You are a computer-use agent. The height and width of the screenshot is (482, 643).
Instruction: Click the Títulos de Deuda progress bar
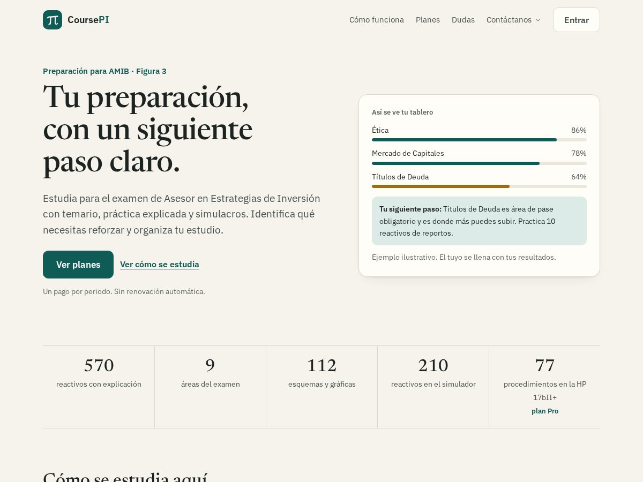(x=479, y=186)
